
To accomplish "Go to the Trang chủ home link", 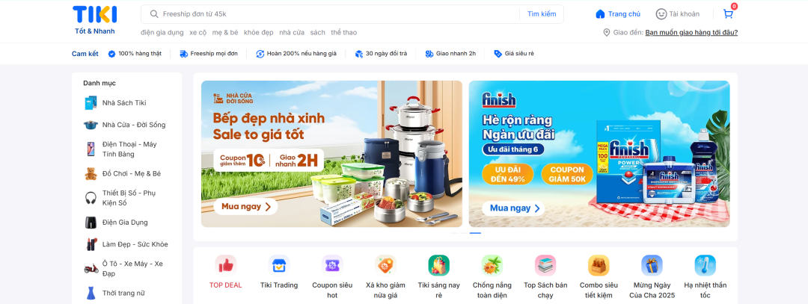I will 618,14.
